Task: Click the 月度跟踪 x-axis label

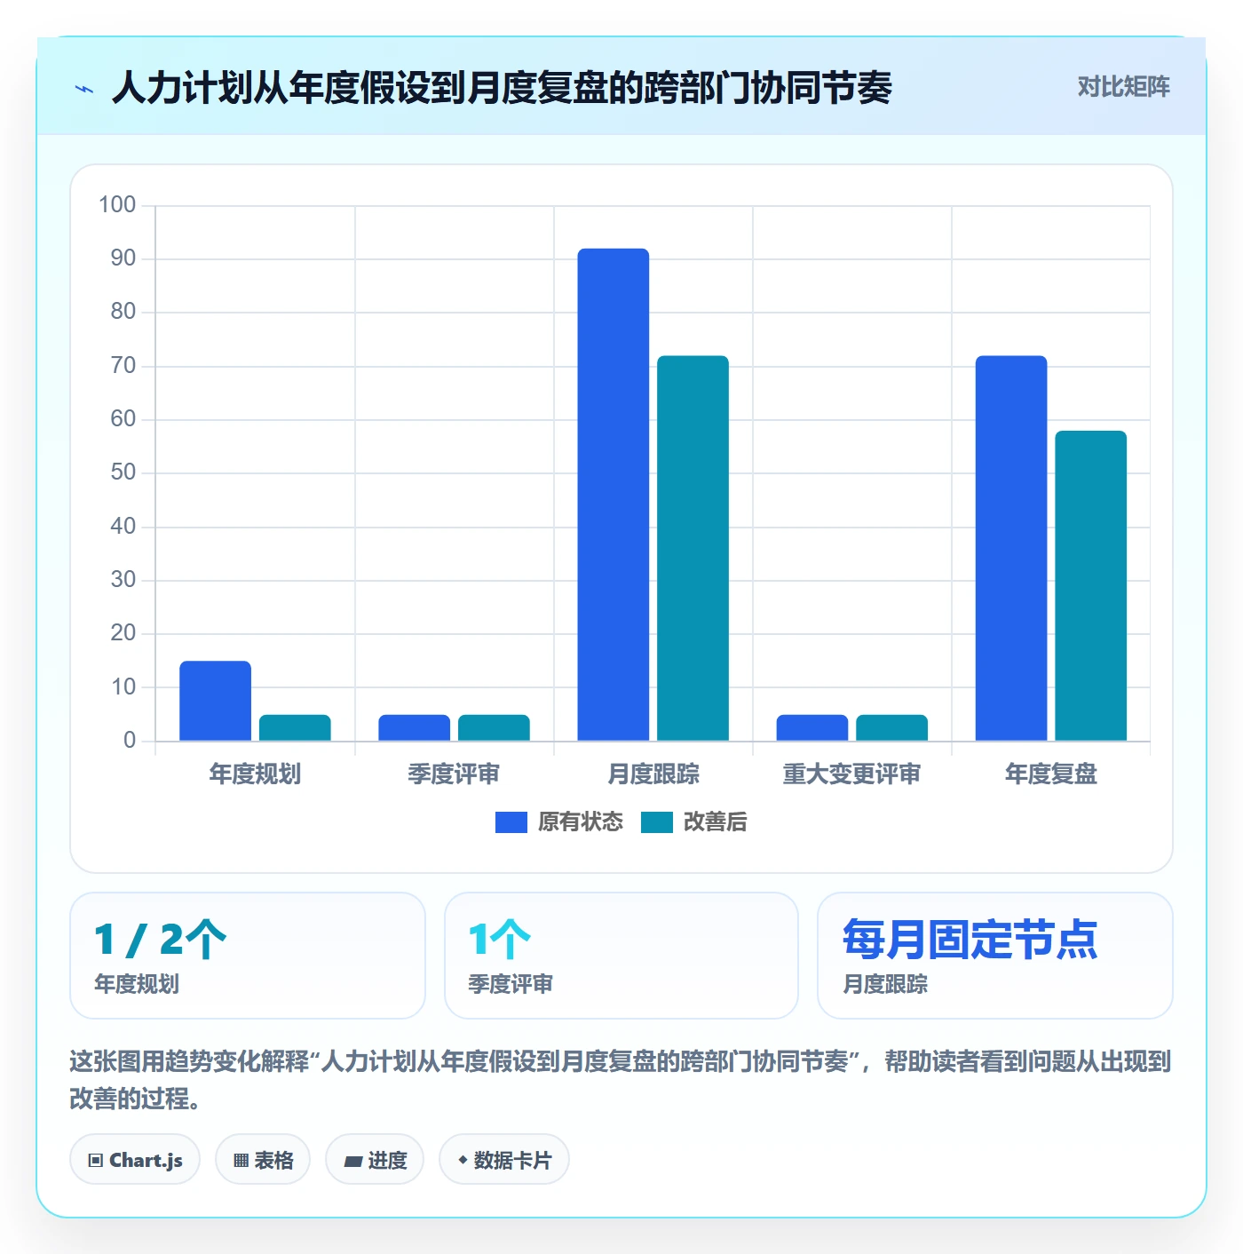Action: 653,774
